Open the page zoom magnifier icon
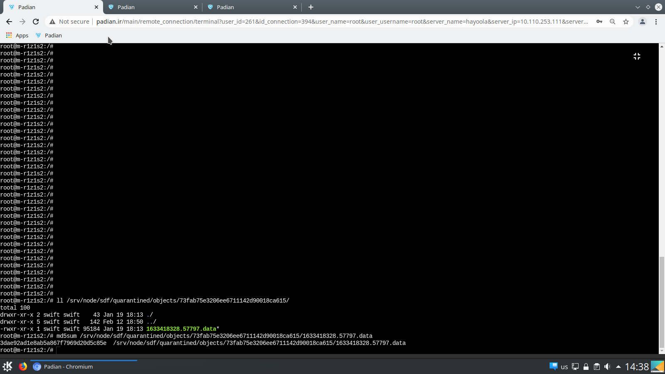This screenshot has width=665, height=374. (x=613, y=22)
